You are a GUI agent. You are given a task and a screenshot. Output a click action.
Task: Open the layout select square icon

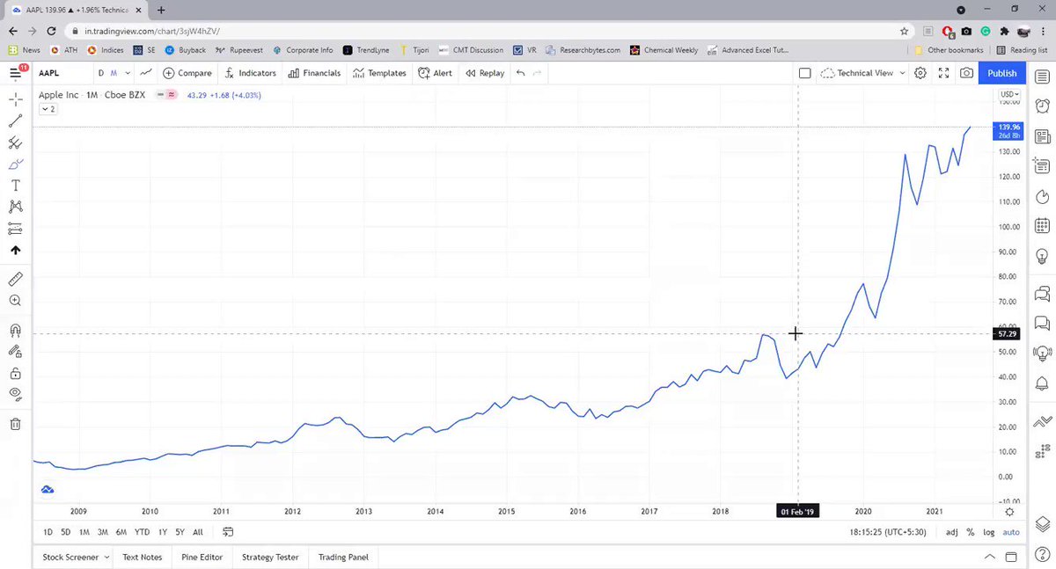[x=804, y=73]
